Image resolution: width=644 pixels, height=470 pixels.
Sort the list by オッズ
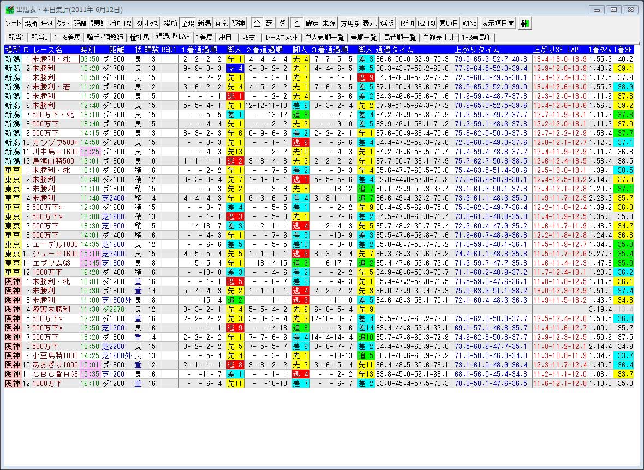151,23
